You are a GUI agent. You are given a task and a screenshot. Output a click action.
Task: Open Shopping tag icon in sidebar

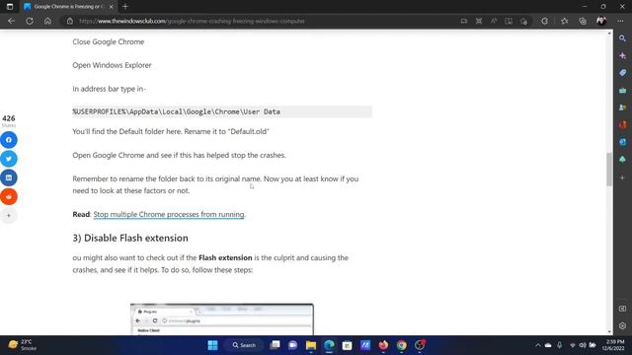pyautogui.click(x=623, y=73)
